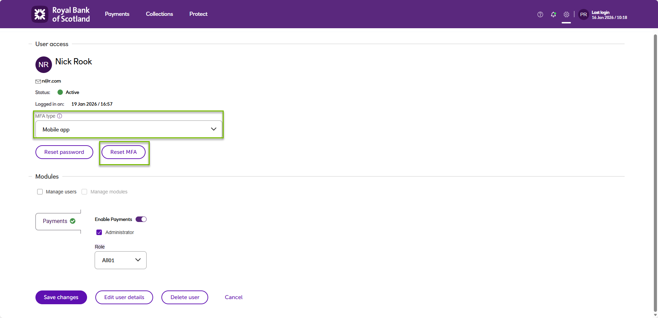Open the Payments menu
Image resolution: width=658 pixels, height=318 pixels.
pos(117,14)
